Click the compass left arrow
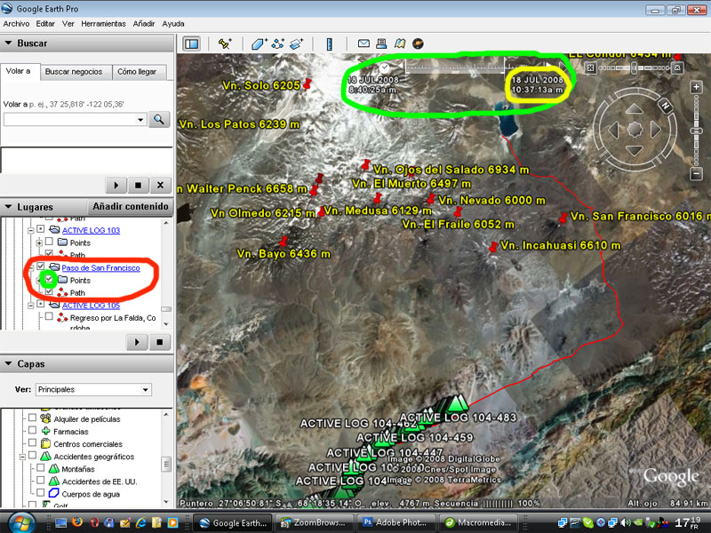711x533 pixels. point(613,130)
